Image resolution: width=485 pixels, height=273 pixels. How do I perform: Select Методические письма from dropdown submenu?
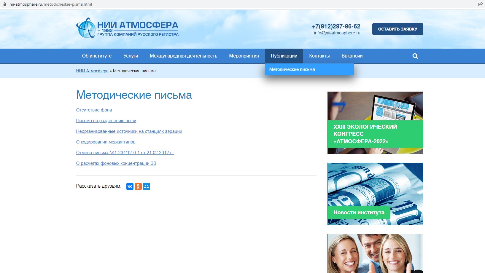(x=292, y=69)
